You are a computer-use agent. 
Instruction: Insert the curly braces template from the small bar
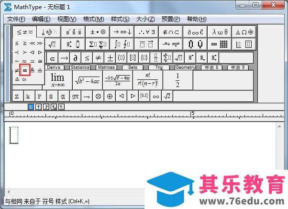144,58
